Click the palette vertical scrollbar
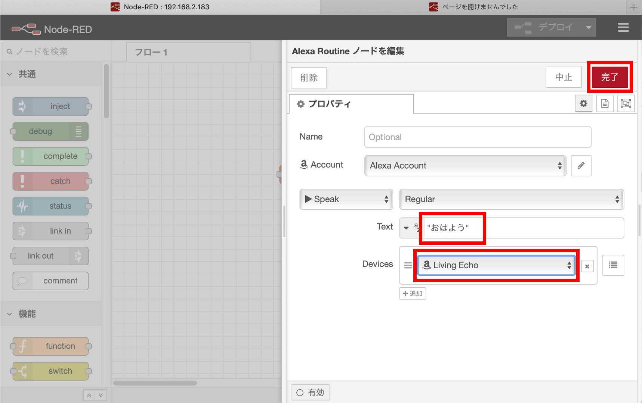Image resolution: width=642 pixels, height=403 pixels. [x=107, y=91]
